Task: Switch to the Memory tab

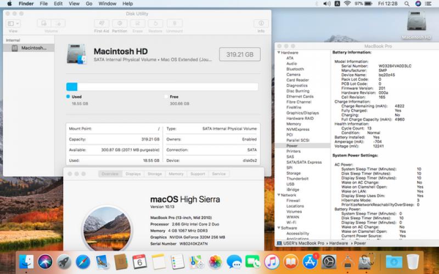Action: (176, 174)
